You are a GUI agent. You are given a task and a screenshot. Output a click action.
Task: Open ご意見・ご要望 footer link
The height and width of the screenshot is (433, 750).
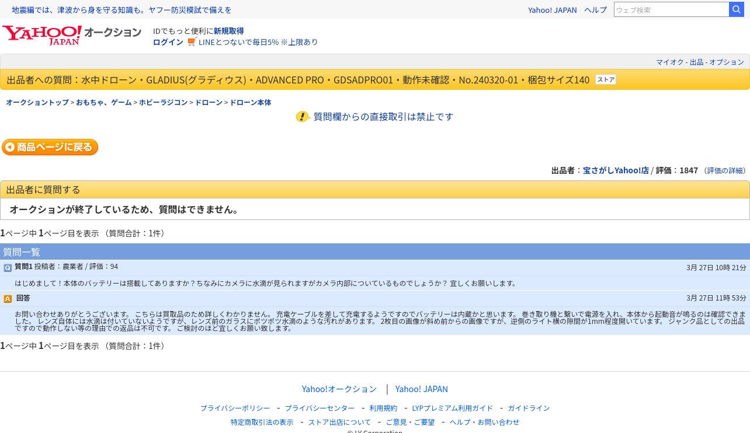pyautogui.click(x=410, y=422)
